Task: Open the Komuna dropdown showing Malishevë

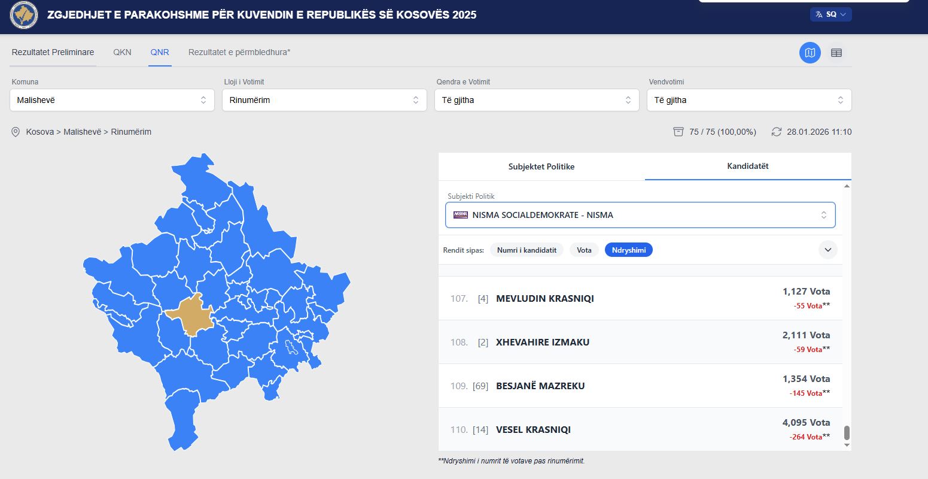Action: click(x=112, y=100)
